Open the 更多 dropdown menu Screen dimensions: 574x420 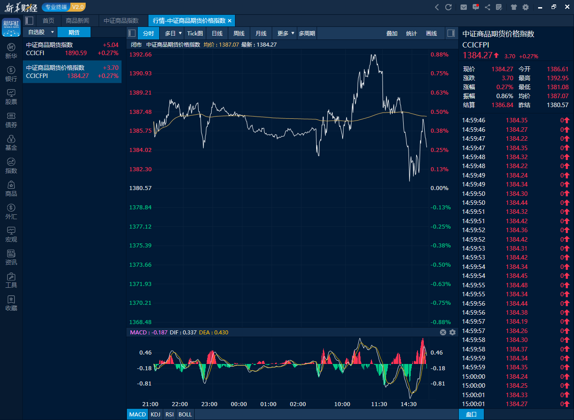(x=292, y=33)
